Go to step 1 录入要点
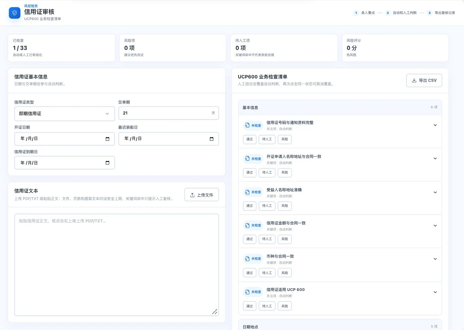 click(x=364, y=13)
